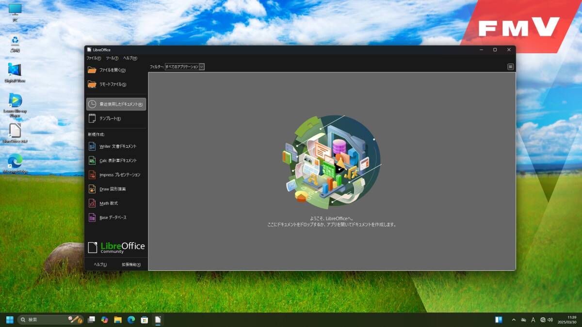Screen dimensions: 582x327
Task: Launch Microsoft Edge from the taskbar
Action: [x=131, y=320]
